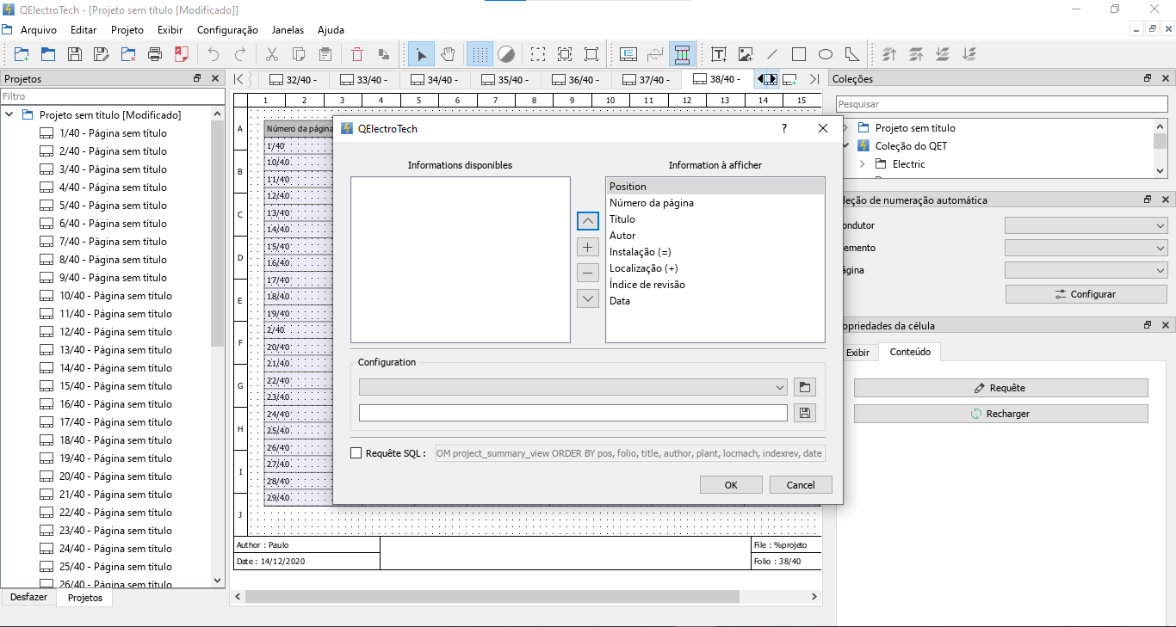Viewport: 1176px width, 627px height.
Task: Open the Configuração menu
Action: 227,29
